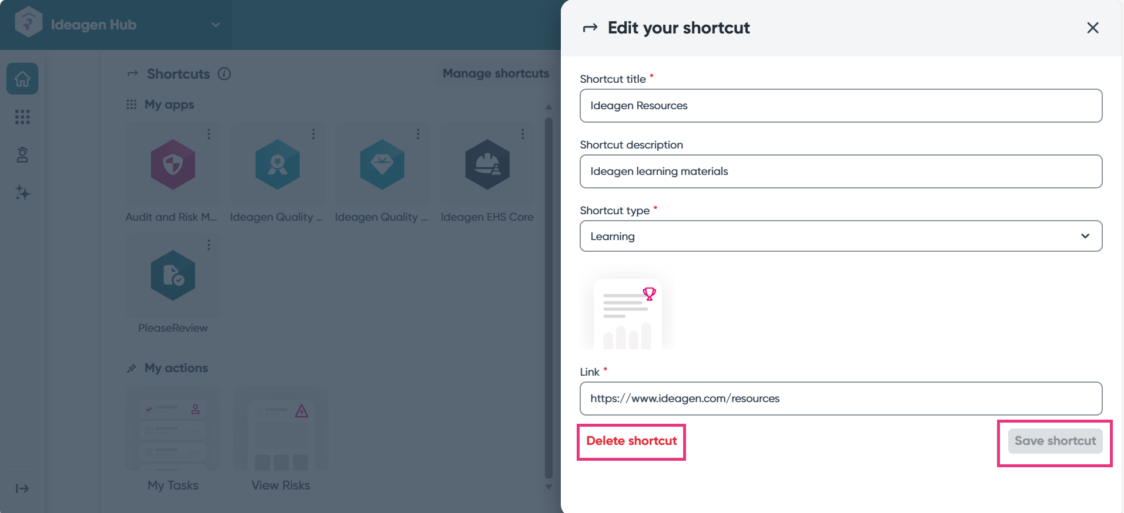The image size is (1124, 513).
Task: Click the AI sparkle sidebar icon
Action: (x=22, y=193)
